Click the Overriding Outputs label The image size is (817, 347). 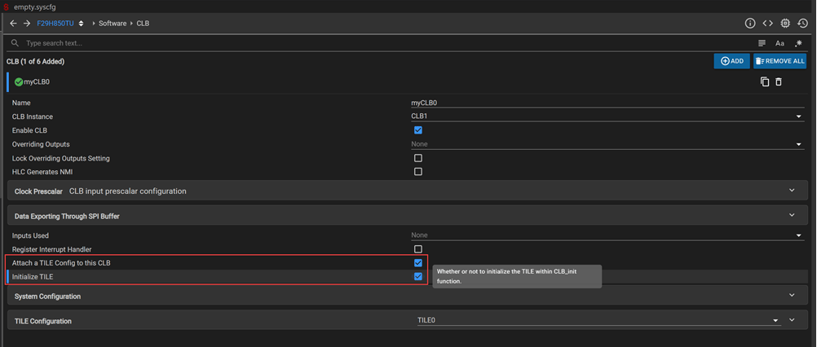(x=41, y=144)
